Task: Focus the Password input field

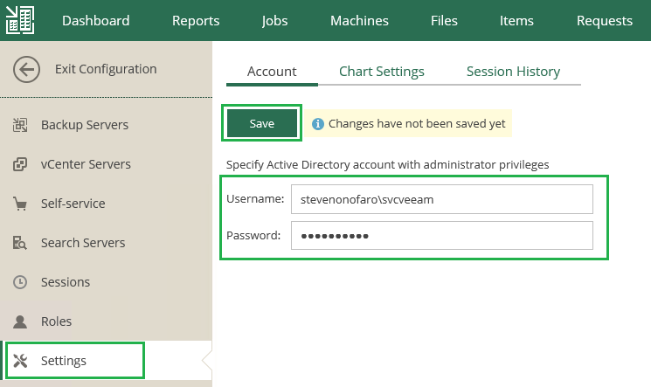Action: click(441, 236)
